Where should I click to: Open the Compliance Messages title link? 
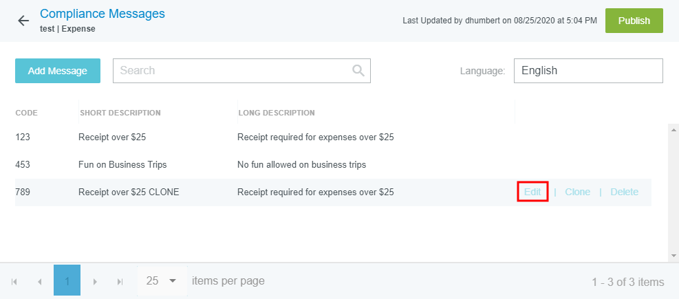point(103,13)
